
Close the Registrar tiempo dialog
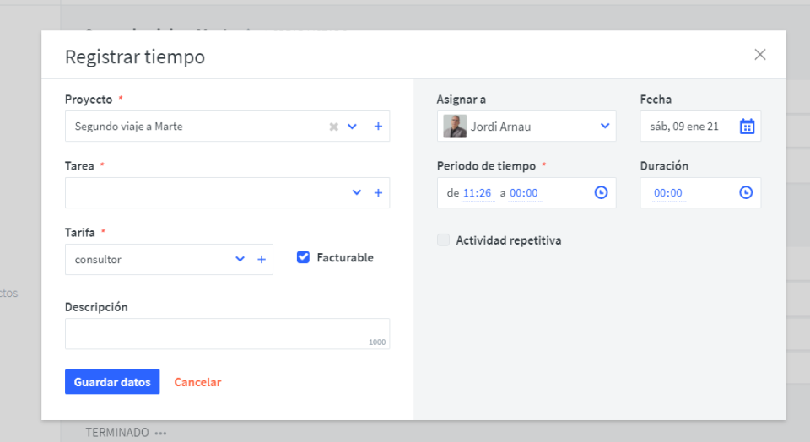point(760,55)
